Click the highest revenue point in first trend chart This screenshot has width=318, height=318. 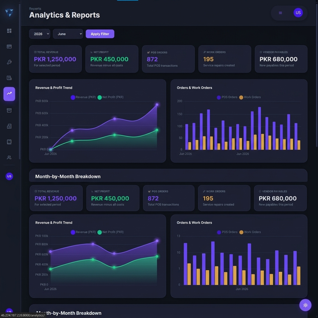tap(157, 105)
